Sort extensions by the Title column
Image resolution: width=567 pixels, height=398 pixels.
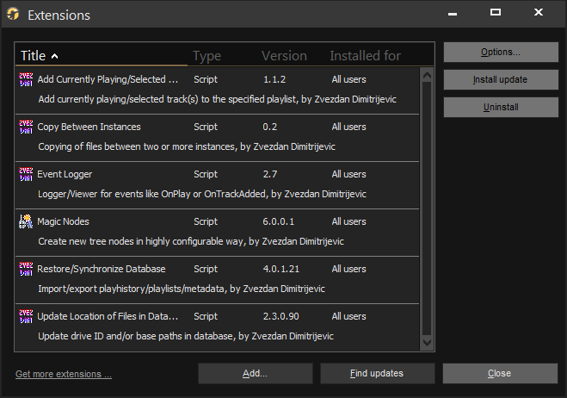(34, 56)
